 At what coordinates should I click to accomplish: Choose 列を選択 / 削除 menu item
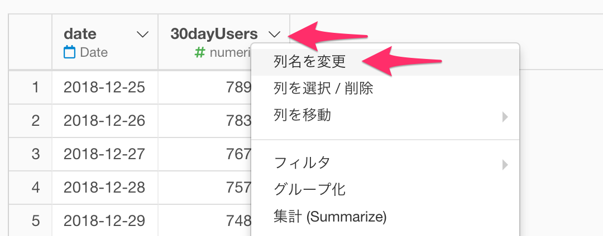pyautogui.click(x=385, y=89)
